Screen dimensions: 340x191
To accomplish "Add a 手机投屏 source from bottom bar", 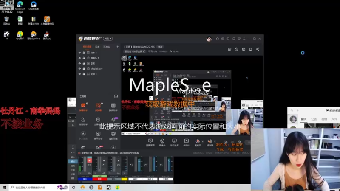I will coord(174,143).
